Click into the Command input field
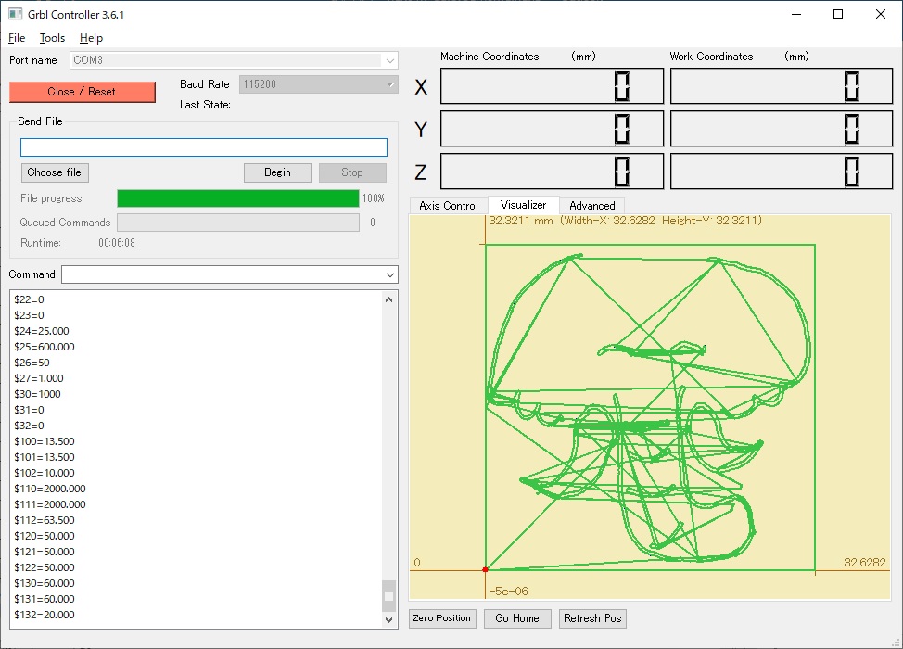 click(x=223, y=274)
